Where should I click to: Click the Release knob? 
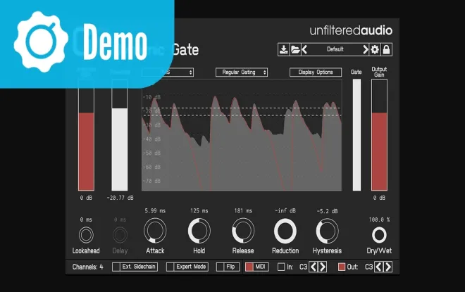click(x=243, y=231)
